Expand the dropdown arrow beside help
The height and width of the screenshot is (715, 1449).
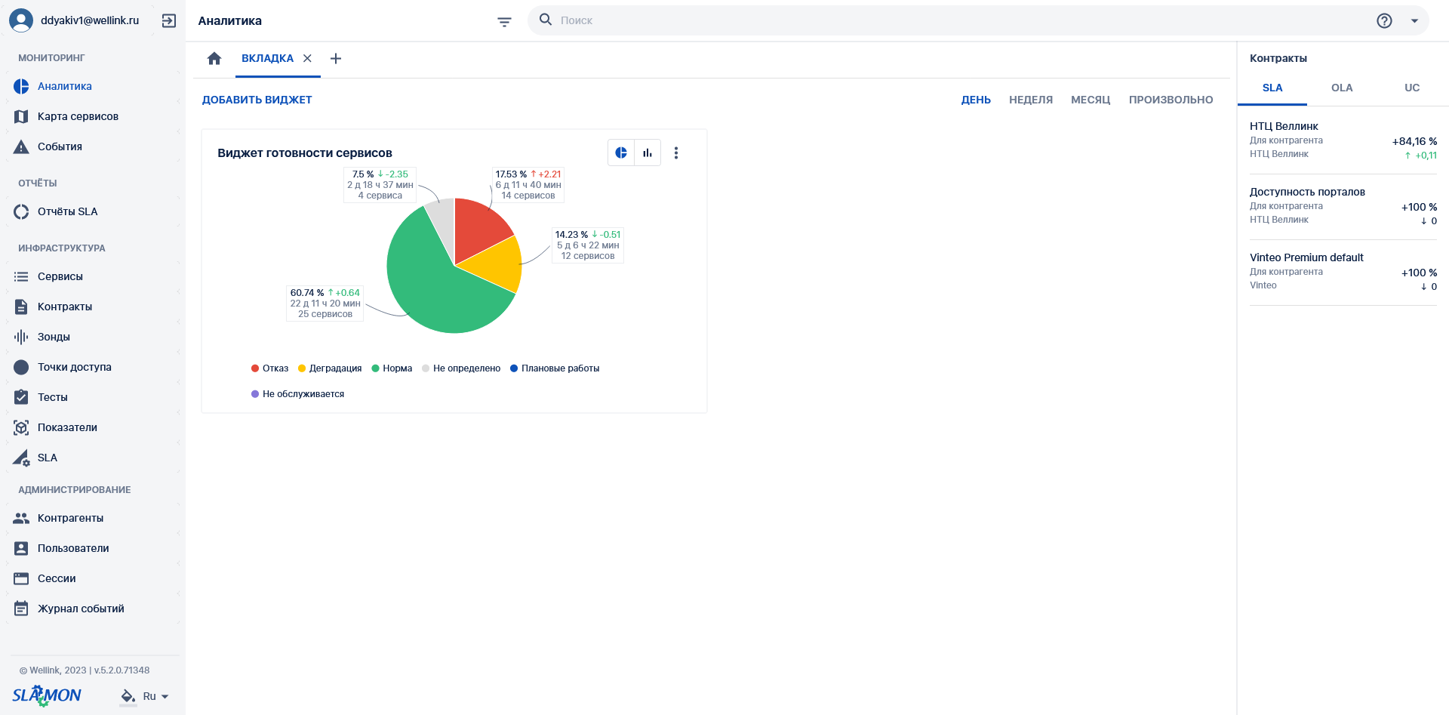tap(1414, 21)
